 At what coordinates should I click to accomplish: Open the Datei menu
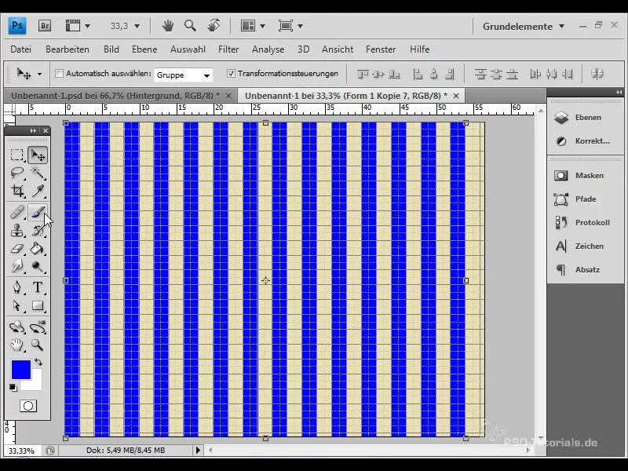tap(21, 49)
